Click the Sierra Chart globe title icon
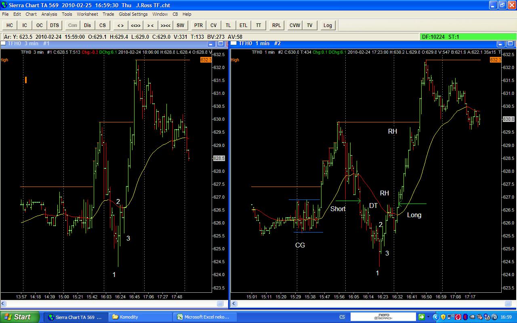Screen dimensions: 517x323 [x=5, y=5]
